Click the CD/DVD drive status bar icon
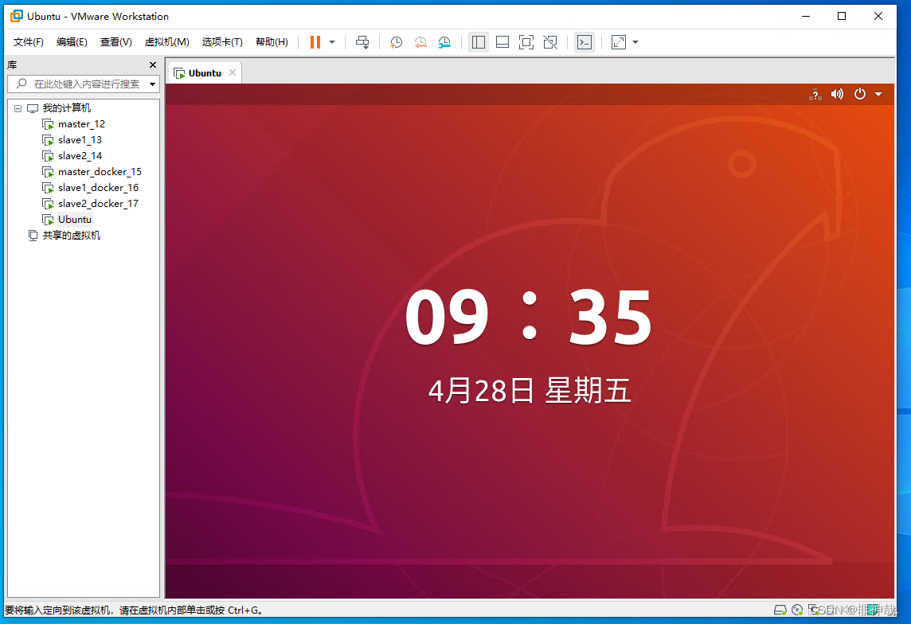 [x=797, y=610]
